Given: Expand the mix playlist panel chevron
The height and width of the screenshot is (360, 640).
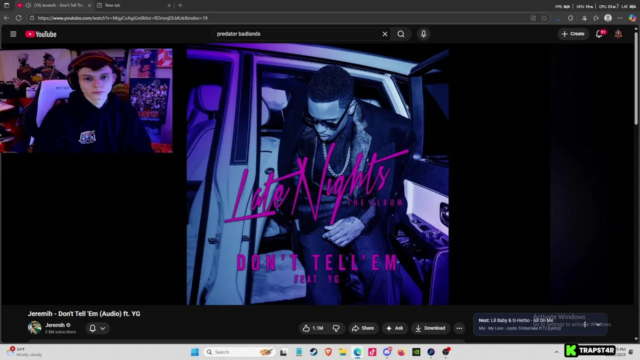Looking at the screenshot, I should pyautogui.click(x=598, y=324).
